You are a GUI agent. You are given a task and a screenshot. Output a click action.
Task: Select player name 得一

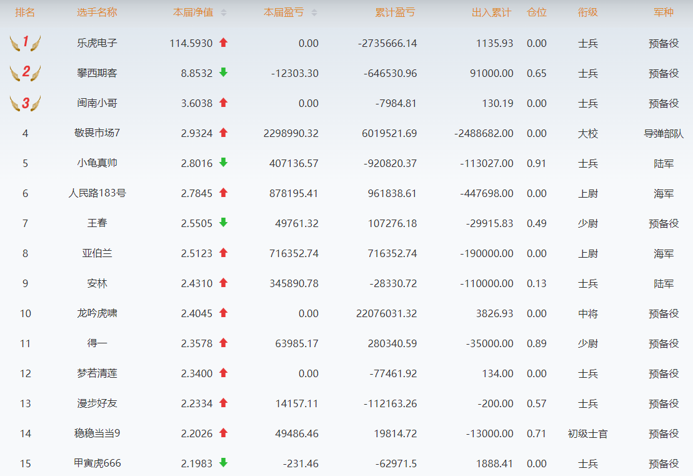tap(97, 343)
